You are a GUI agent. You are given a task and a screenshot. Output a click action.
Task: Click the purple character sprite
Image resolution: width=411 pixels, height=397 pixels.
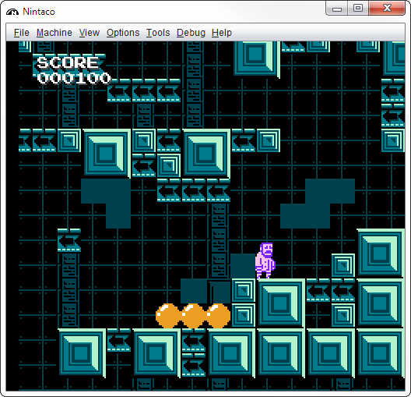pos(265,261)
